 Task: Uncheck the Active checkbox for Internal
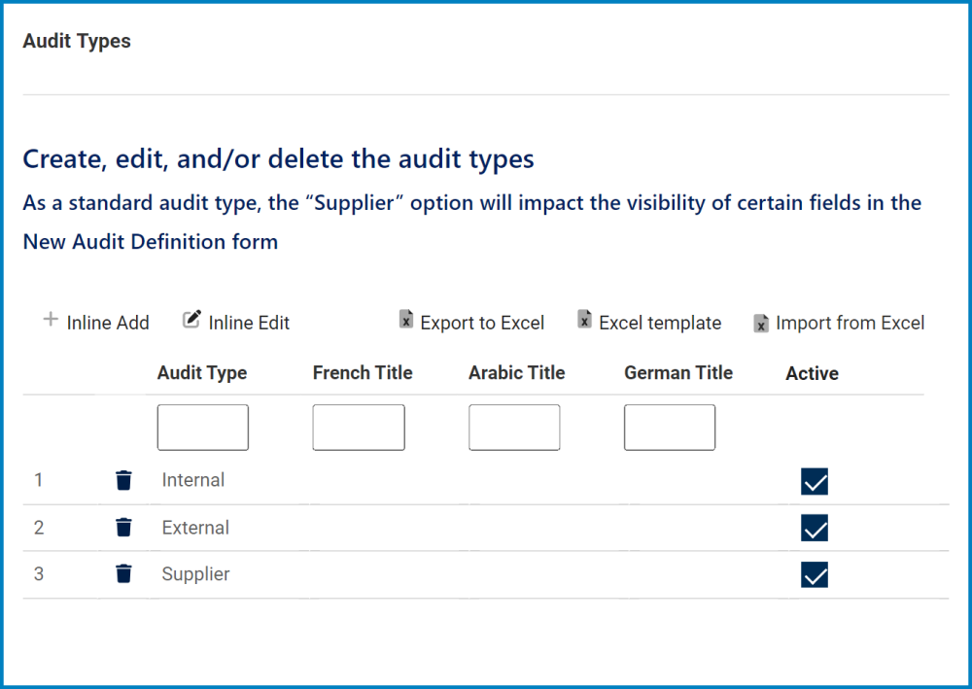tap(814, 481)
